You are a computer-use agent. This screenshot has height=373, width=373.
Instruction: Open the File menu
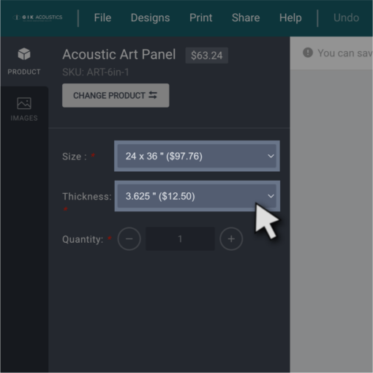point(102,18)
